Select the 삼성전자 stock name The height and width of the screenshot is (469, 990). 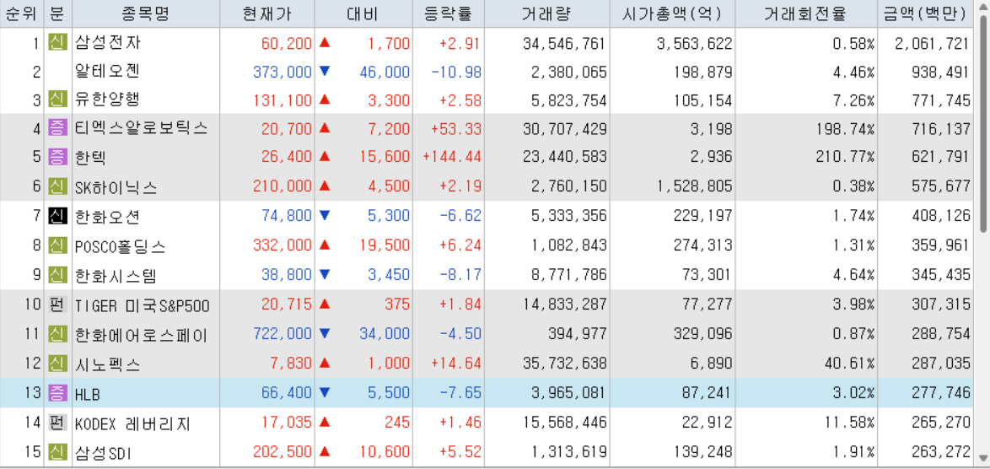107,43
